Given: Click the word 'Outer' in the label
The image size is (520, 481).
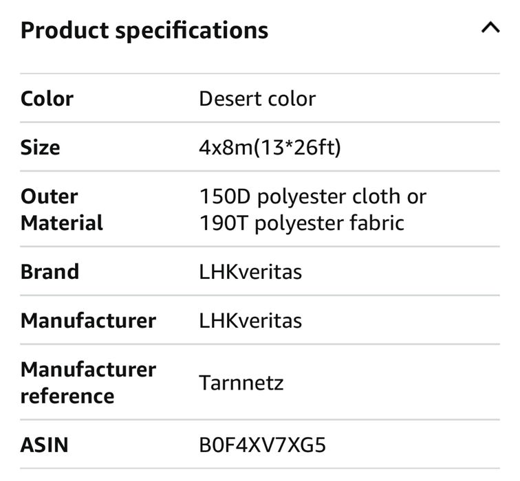Looking at the screenshot, I should (50, 196).
